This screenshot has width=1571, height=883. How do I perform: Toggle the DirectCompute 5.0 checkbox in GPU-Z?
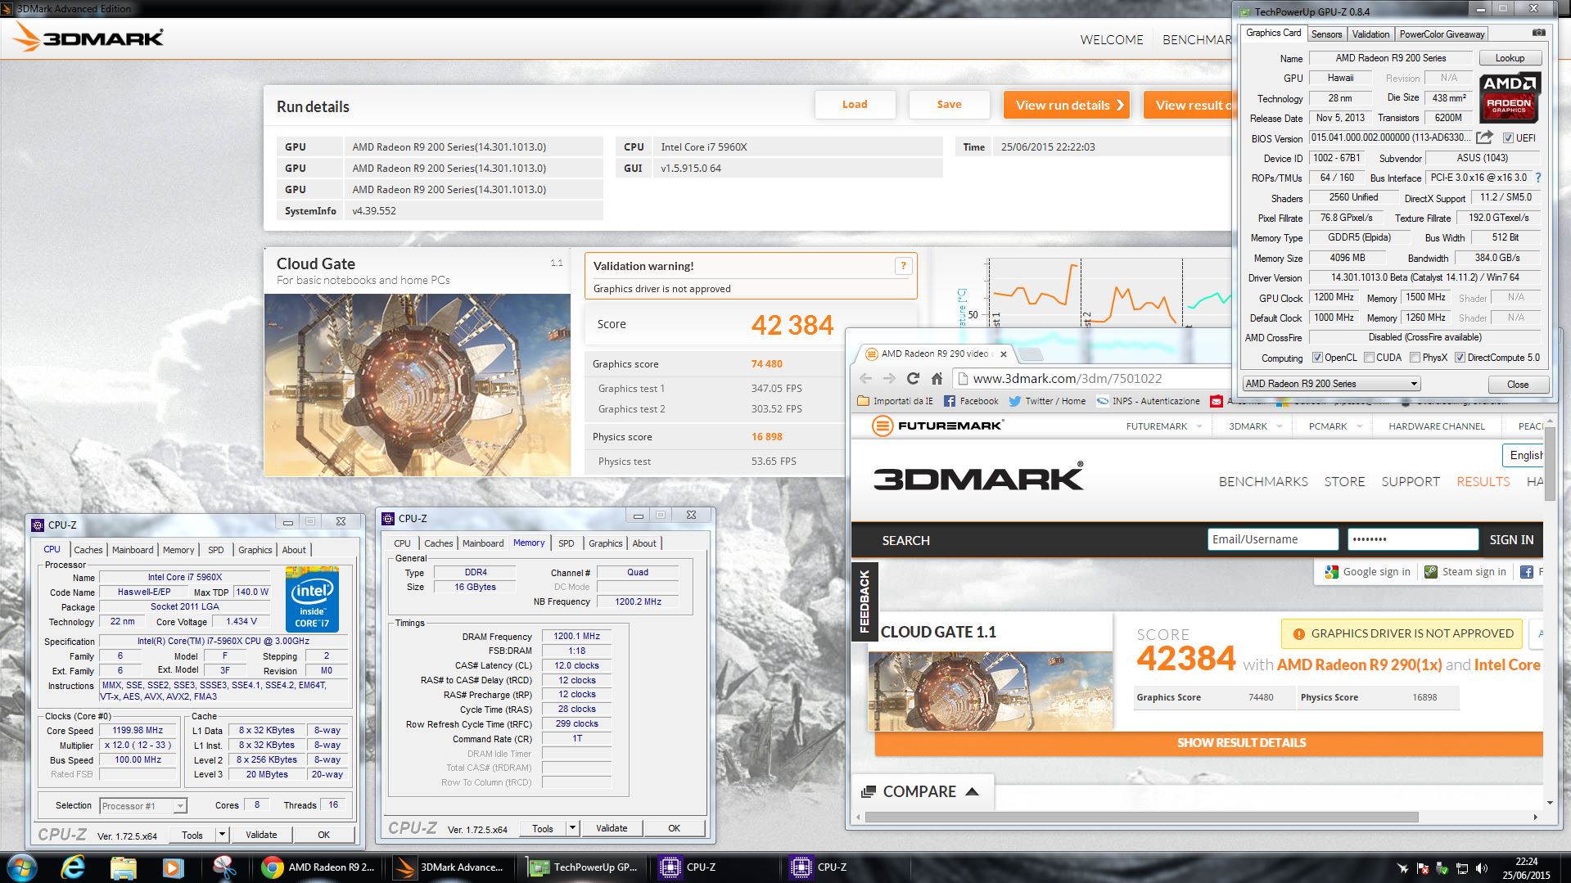coord(1460,358)
